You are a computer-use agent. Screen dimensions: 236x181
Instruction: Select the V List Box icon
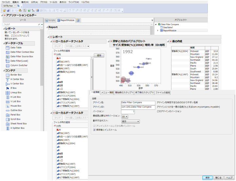coord(8,102)
